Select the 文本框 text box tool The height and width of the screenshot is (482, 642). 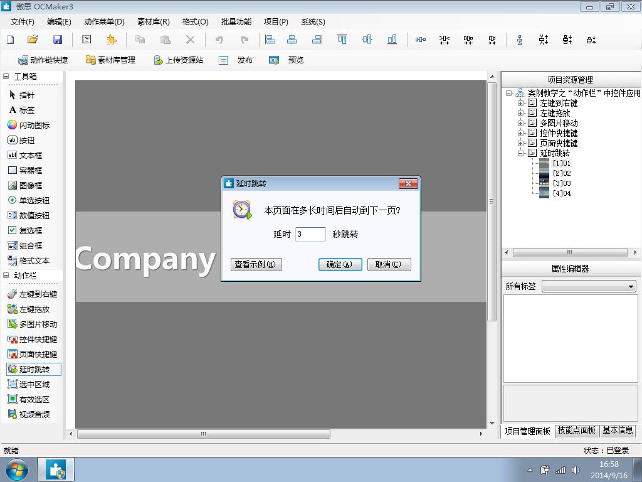25,156
